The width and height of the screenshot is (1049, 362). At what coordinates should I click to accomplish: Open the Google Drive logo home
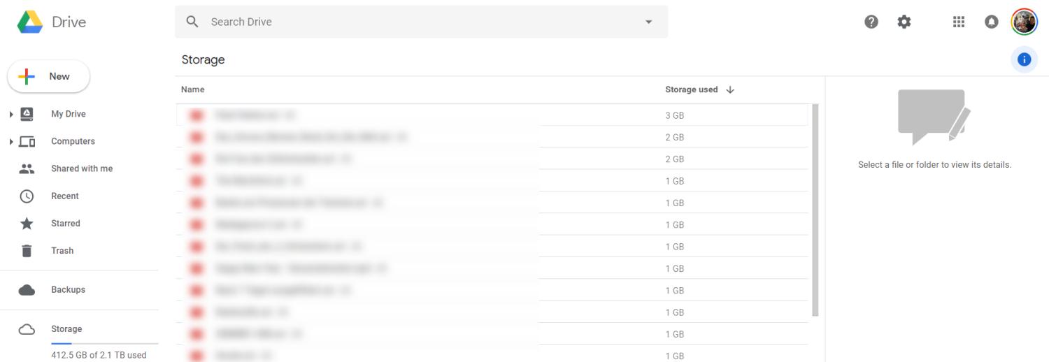coord(51,22)
